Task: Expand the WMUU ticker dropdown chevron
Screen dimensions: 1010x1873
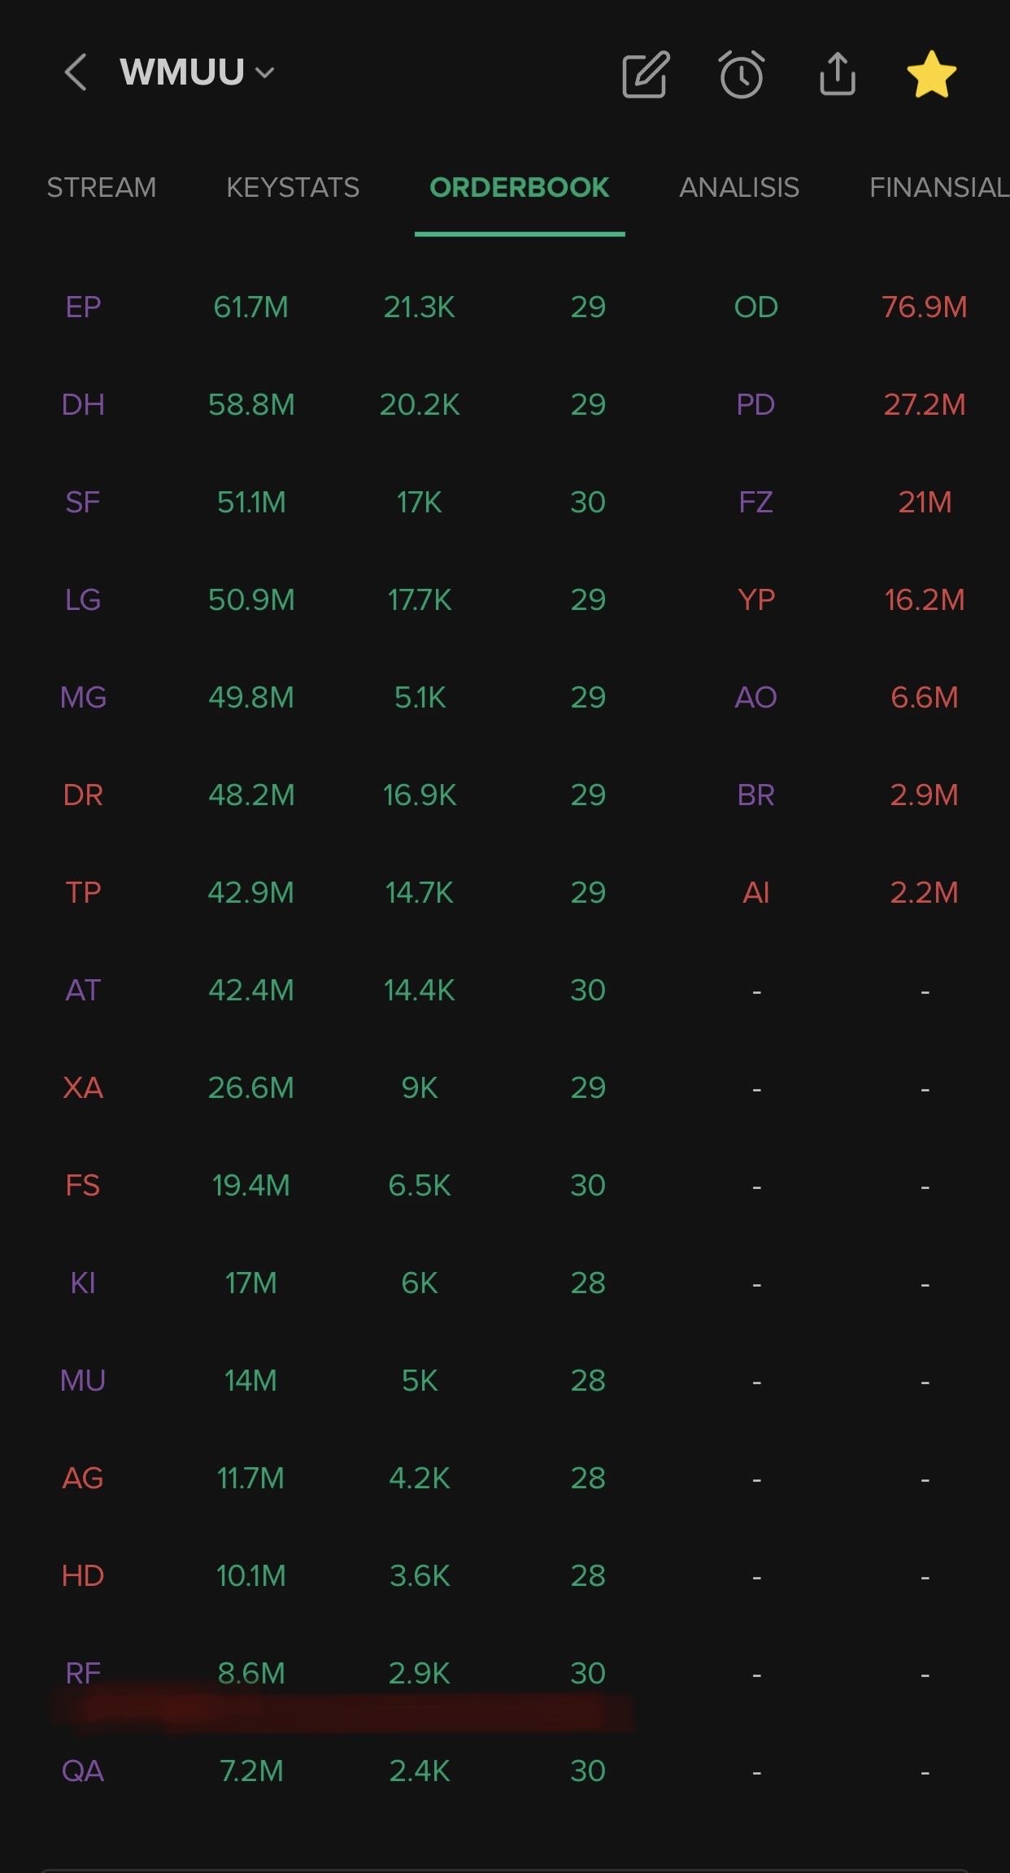Action: pyautogui.click(x=264, y=72)
